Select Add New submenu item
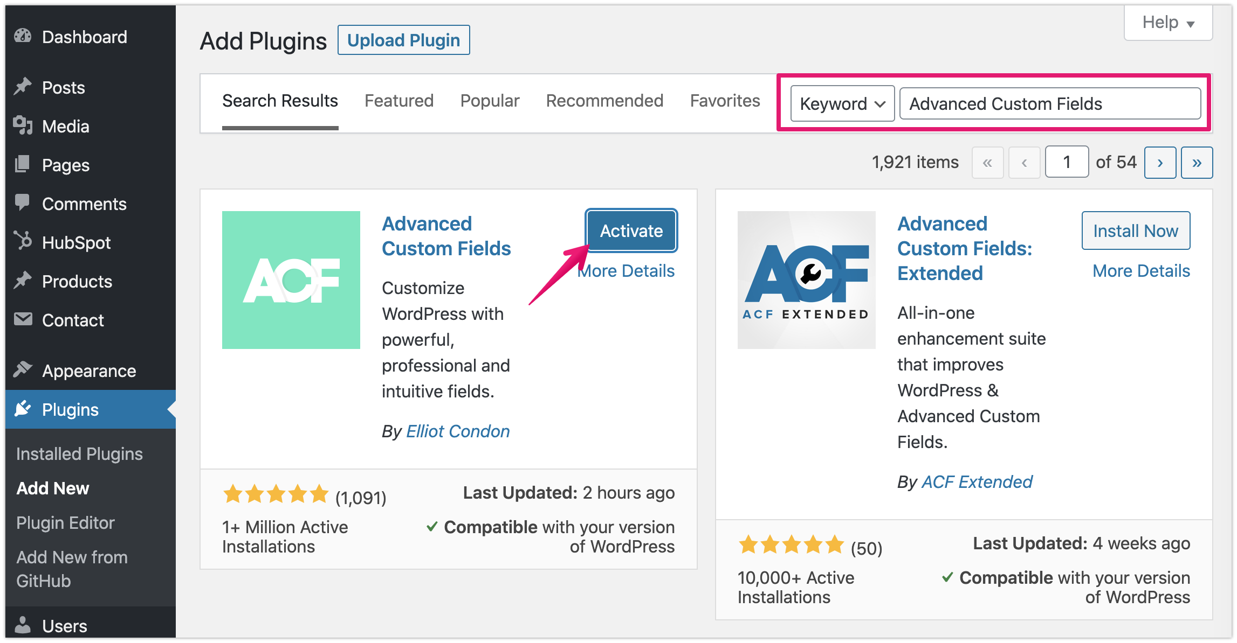Image resolution: width=1237 pixels, height=643 pixels. (53, 488)
